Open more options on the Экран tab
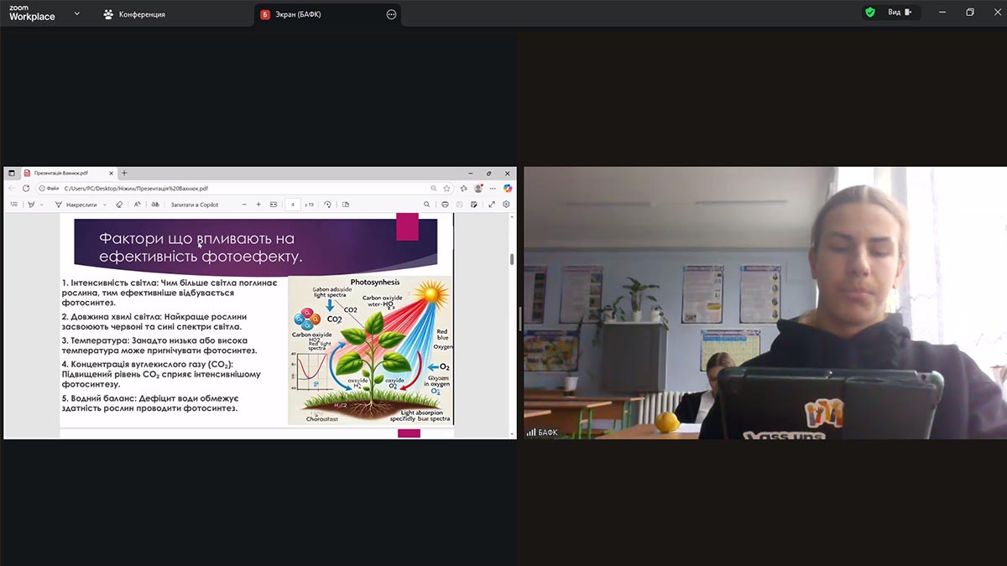1007x566 pixels. pyautogui.click(x=391, y=14)
